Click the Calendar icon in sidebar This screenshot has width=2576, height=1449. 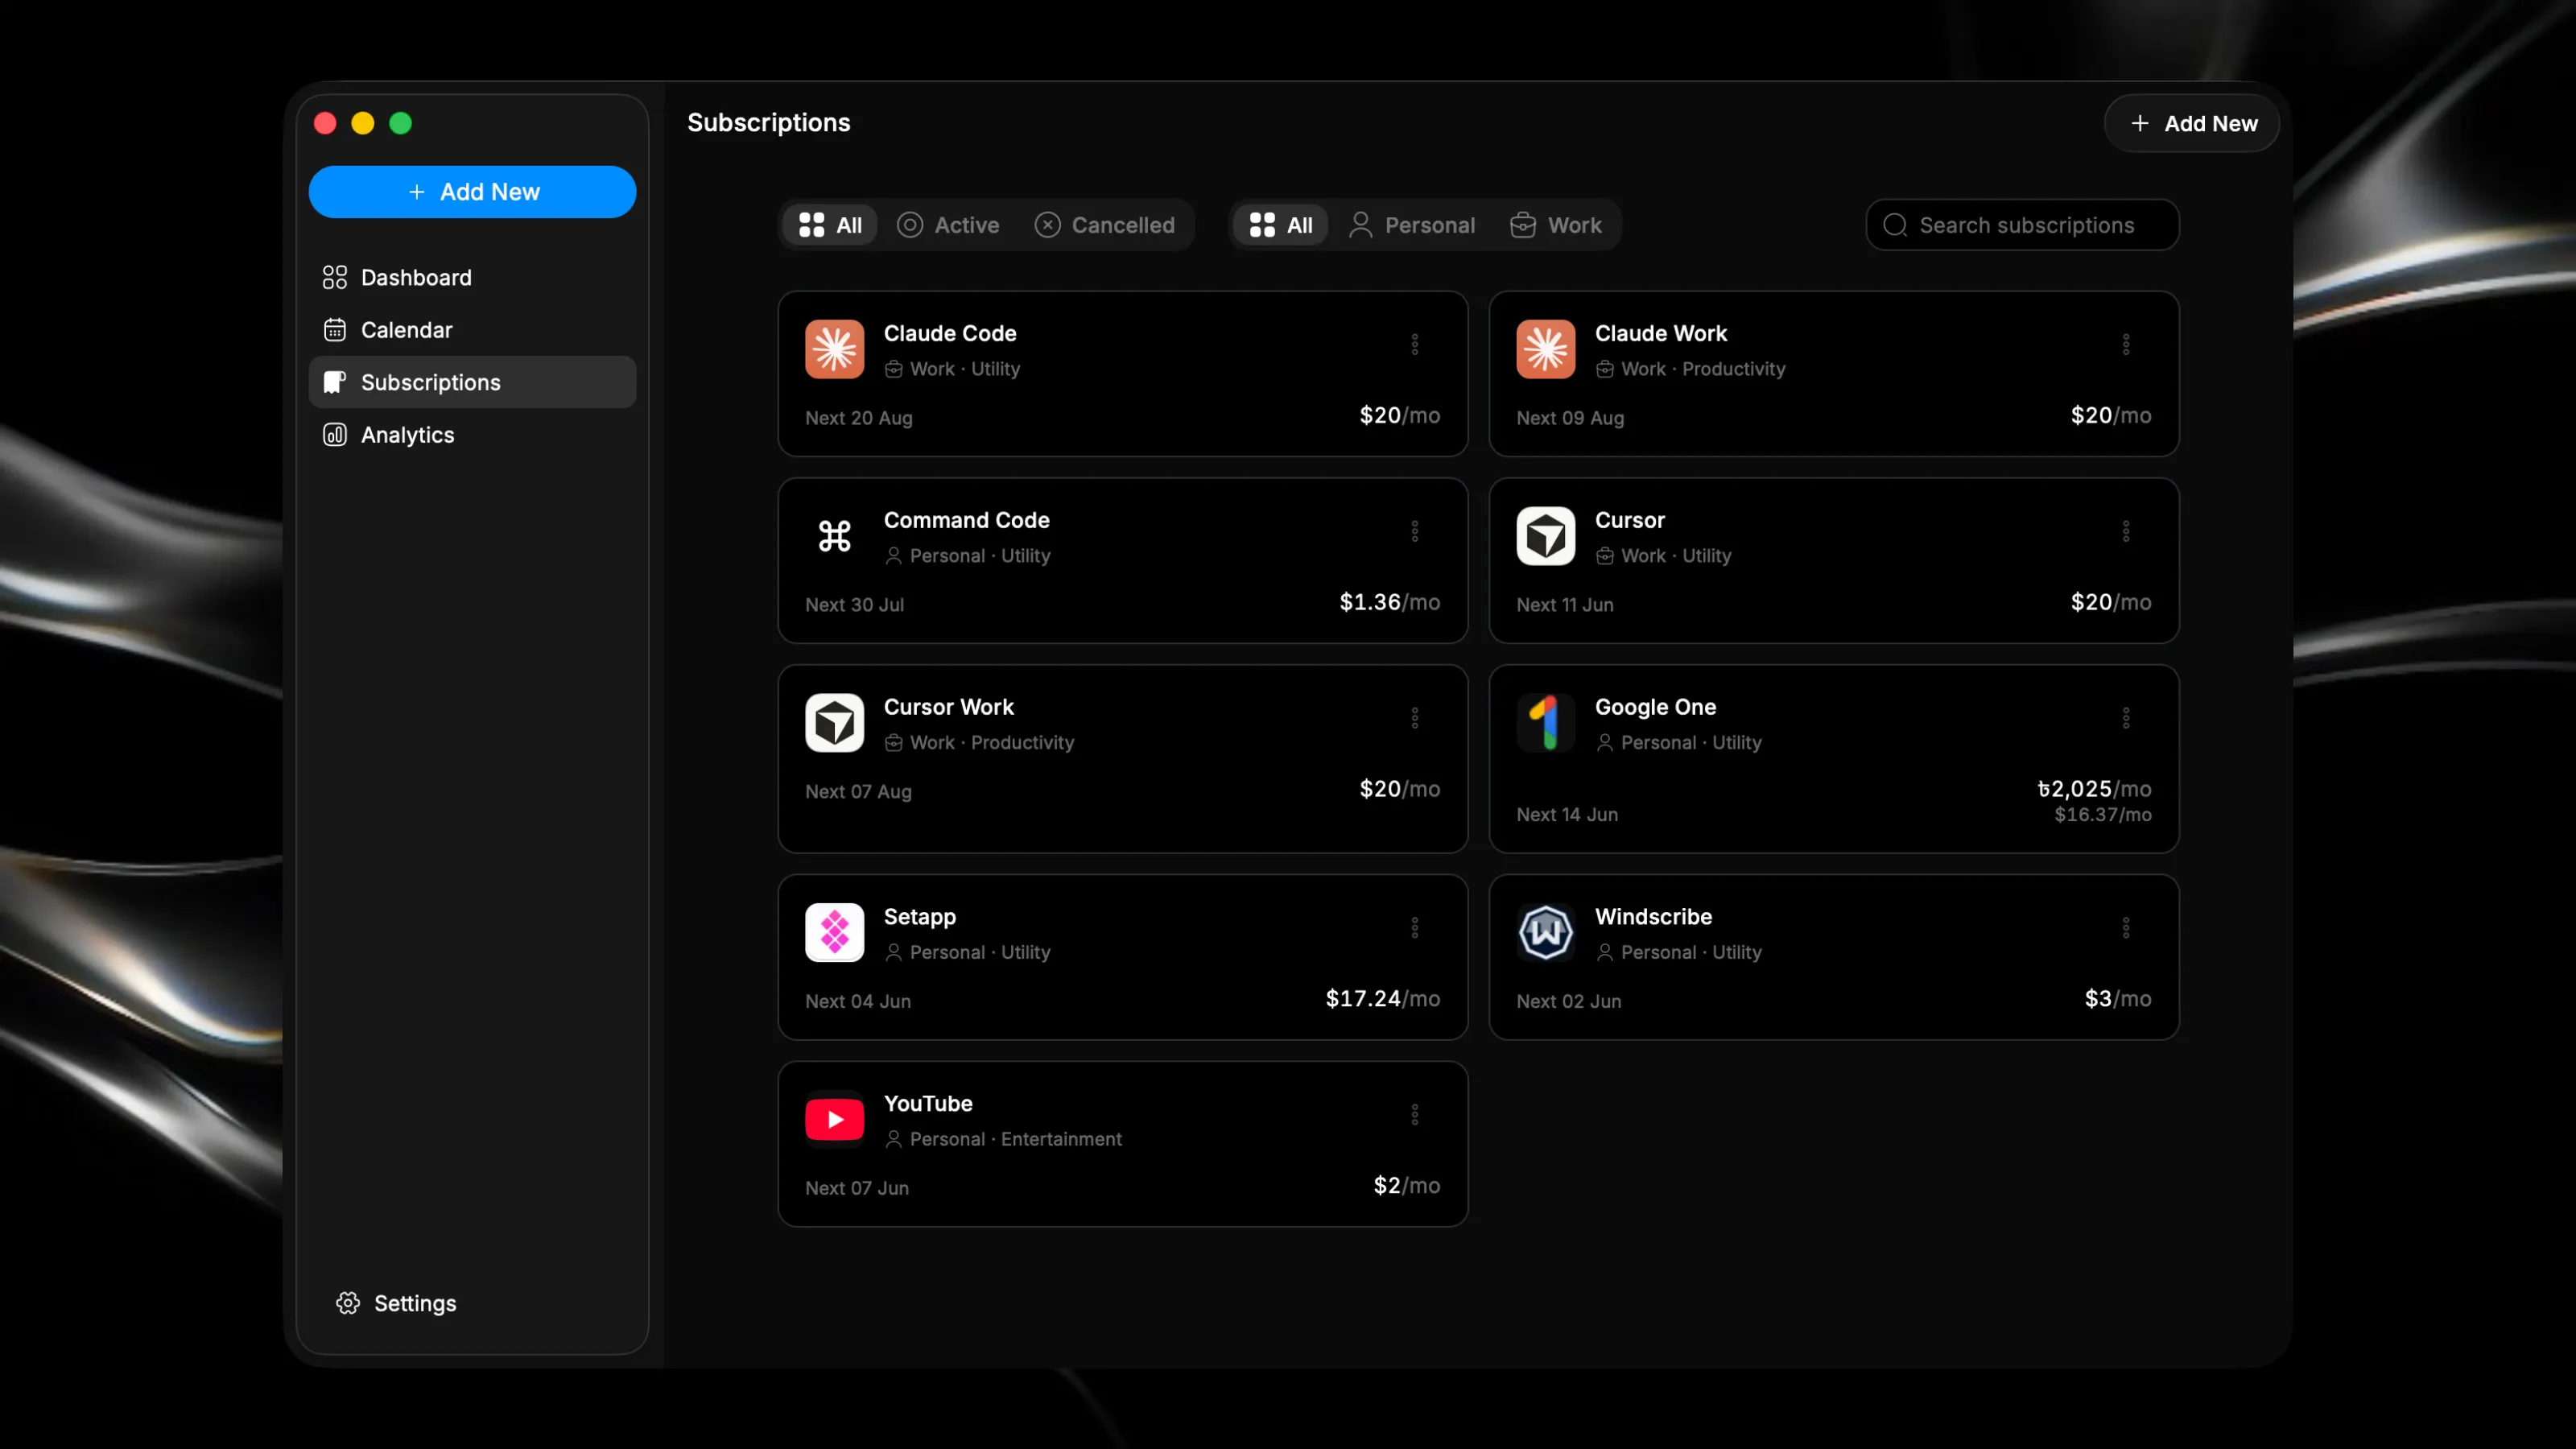click(335, 330)
